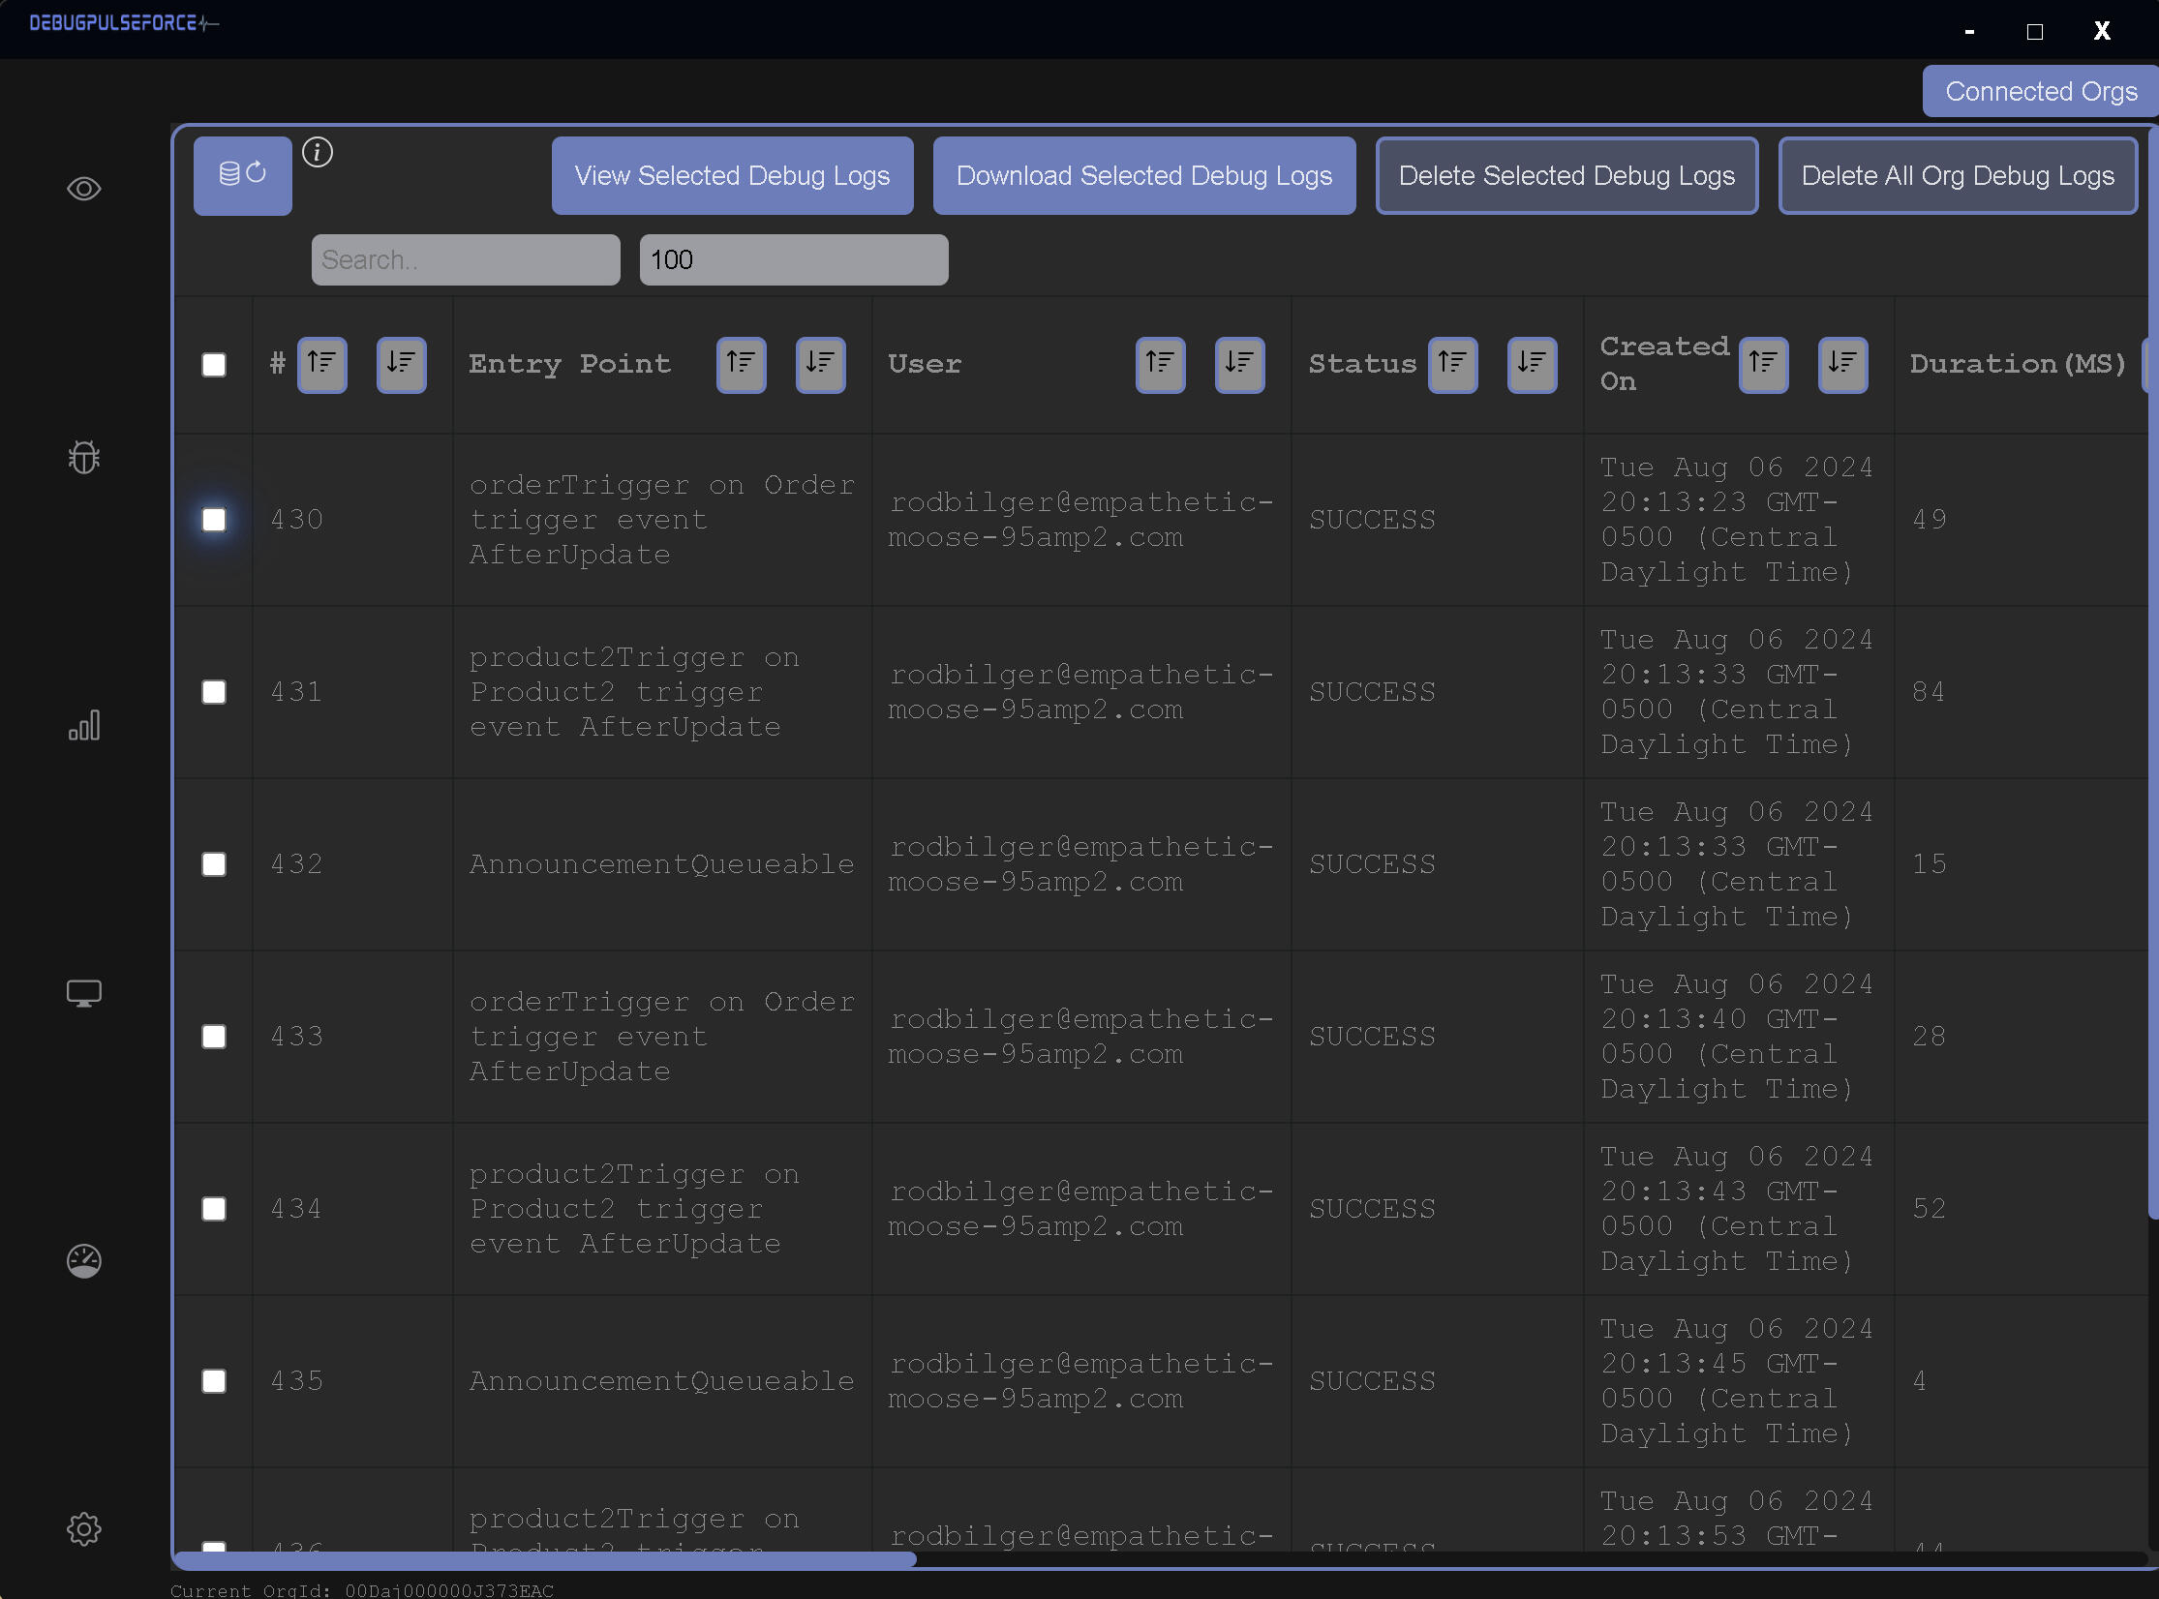Open the speedometer gauge sidebar icon

click(84, 1260)
